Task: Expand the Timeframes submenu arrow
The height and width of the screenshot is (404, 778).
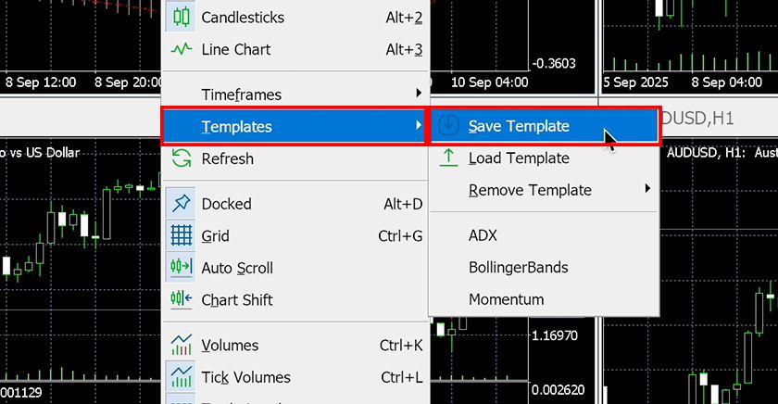Action: pos(419,94)
